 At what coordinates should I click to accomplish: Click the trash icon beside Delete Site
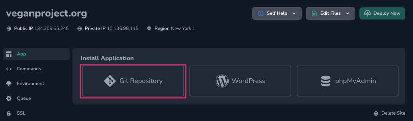click(376, 113)
